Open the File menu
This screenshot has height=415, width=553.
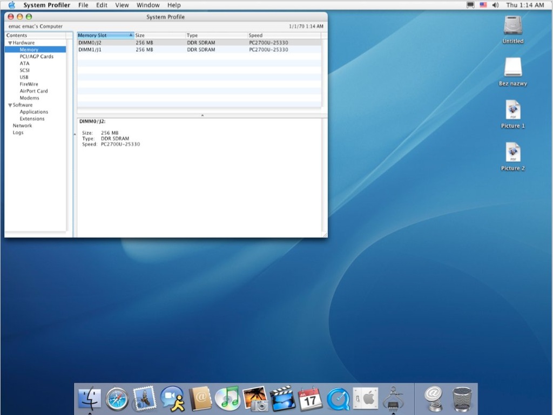pyautogui.click(x=83, y=5)
